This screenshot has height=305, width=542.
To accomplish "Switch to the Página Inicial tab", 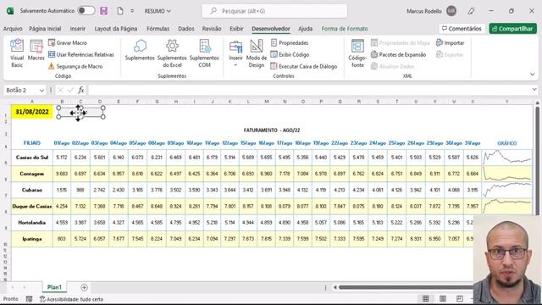I will tap(45, 29).
